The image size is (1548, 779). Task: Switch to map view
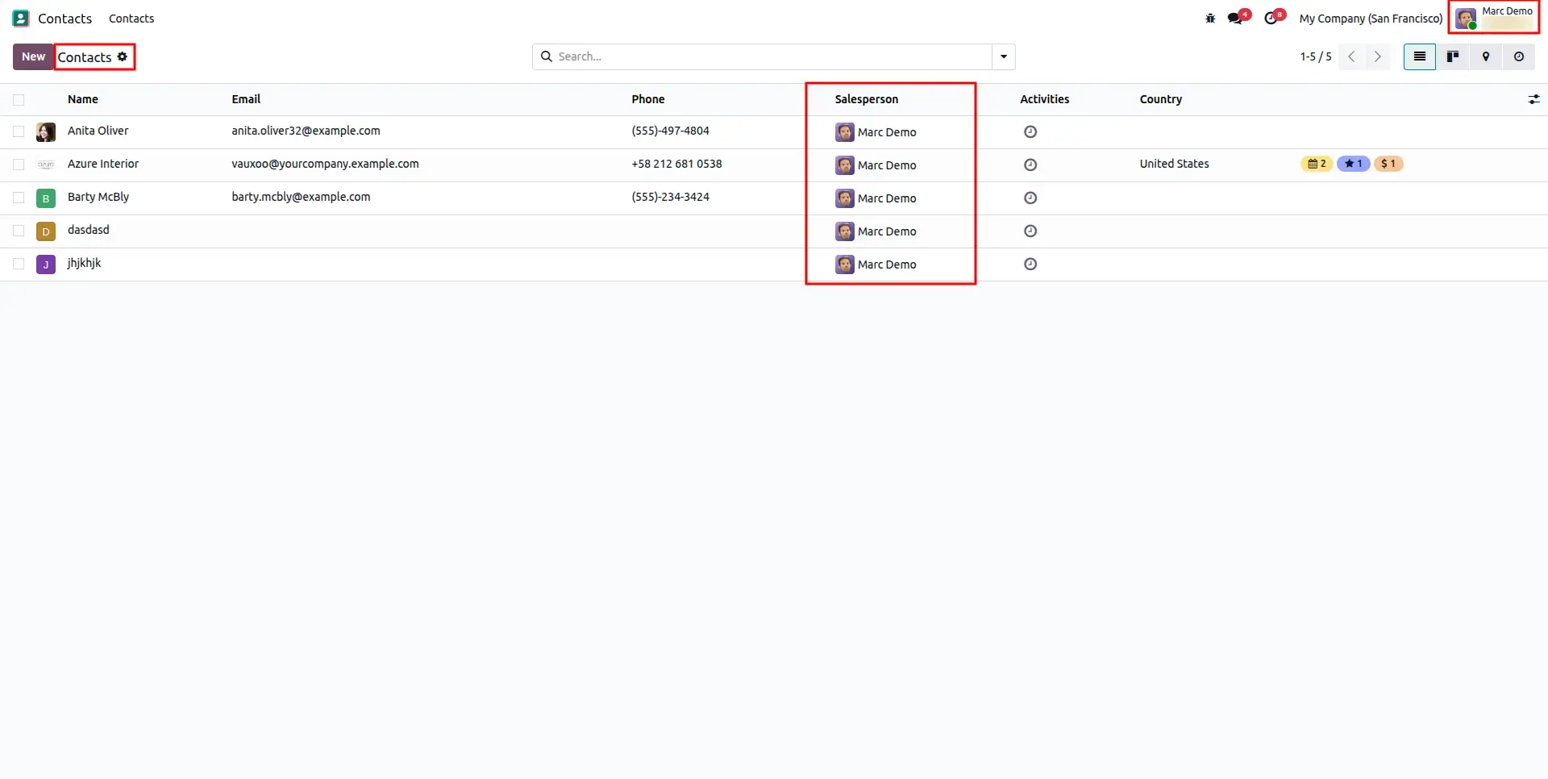pos(1486,56)
